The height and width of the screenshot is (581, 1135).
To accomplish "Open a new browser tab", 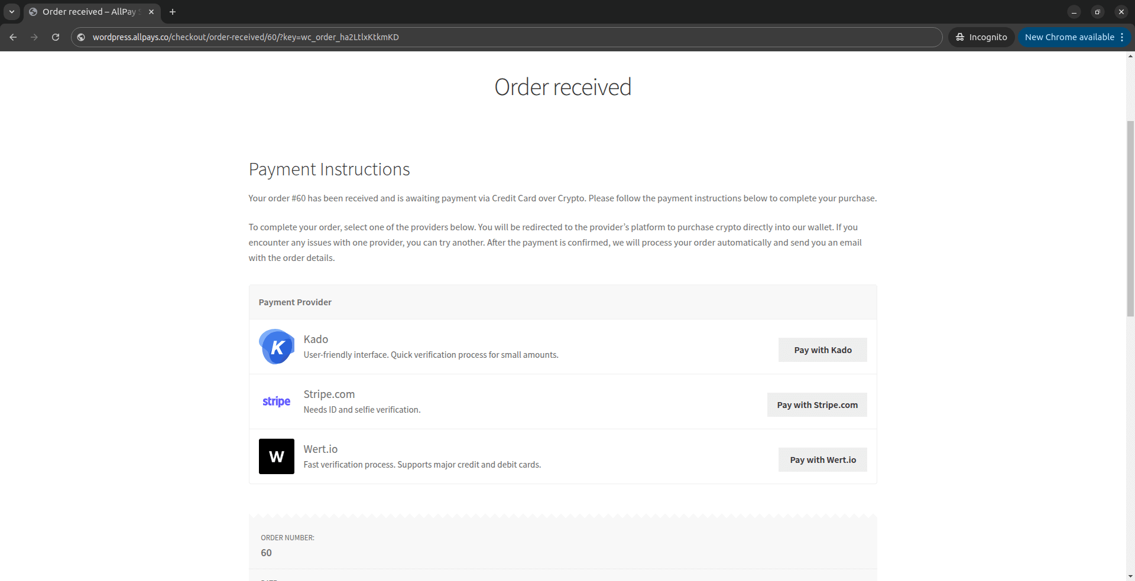I will (x=172, y=12).
